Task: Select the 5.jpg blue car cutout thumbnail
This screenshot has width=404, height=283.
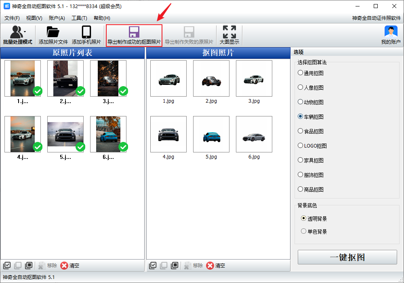Action: [211, 135]
